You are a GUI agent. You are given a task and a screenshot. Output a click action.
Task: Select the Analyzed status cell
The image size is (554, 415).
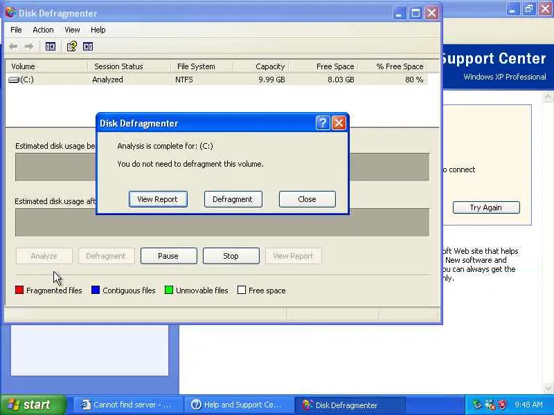[x=108, y=80]
